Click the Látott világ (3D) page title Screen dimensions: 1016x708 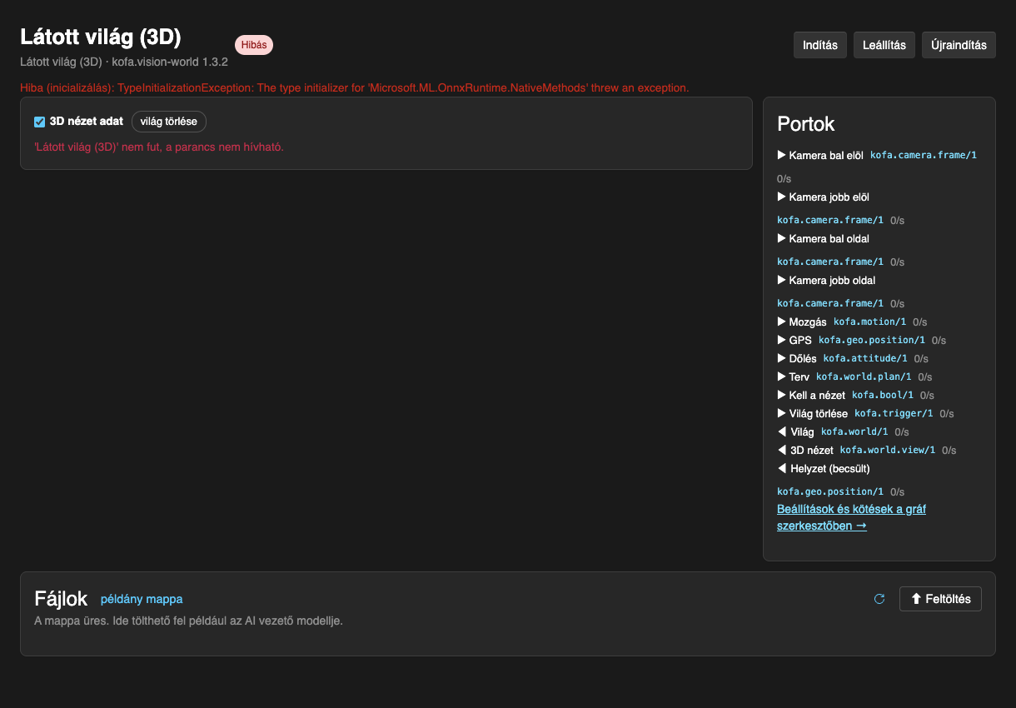101,37
